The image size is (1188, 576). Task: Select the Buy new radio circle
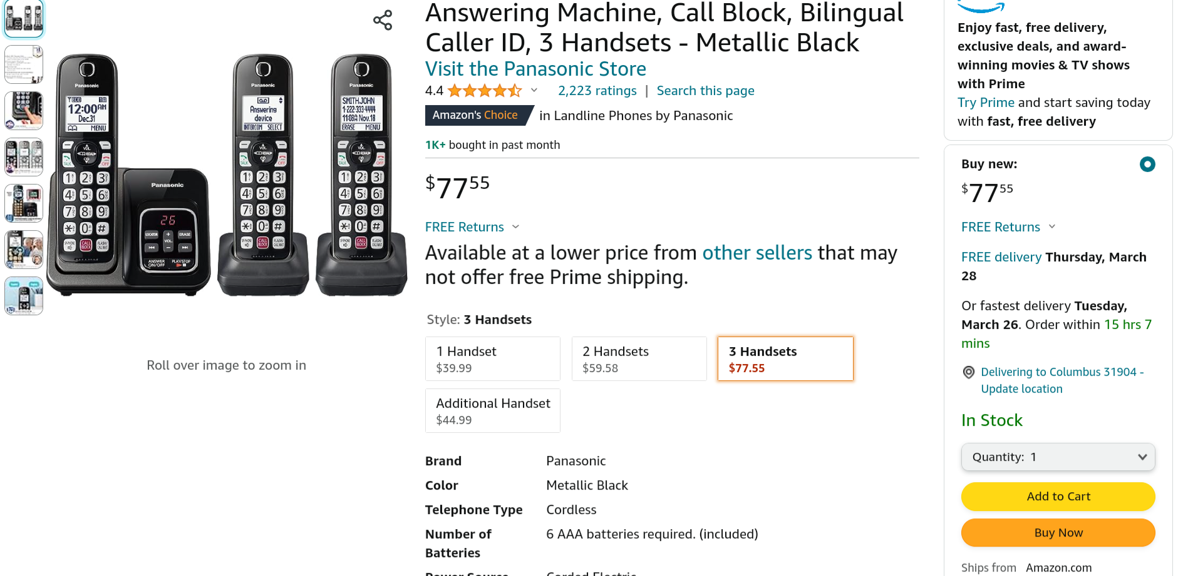pos(1147,164)
